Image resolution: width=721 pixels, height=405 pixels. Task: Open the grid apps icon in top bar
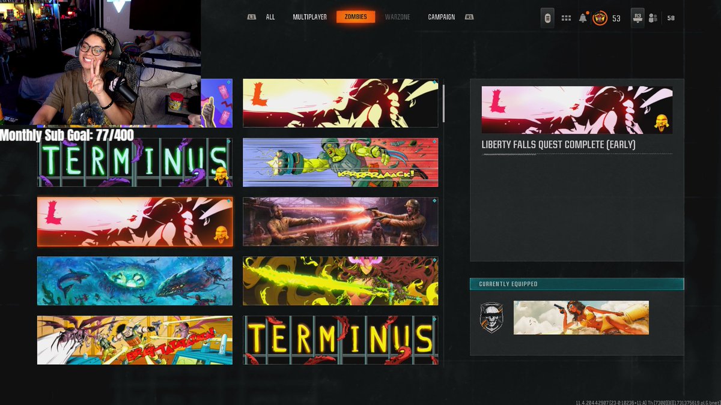(566, 18)
